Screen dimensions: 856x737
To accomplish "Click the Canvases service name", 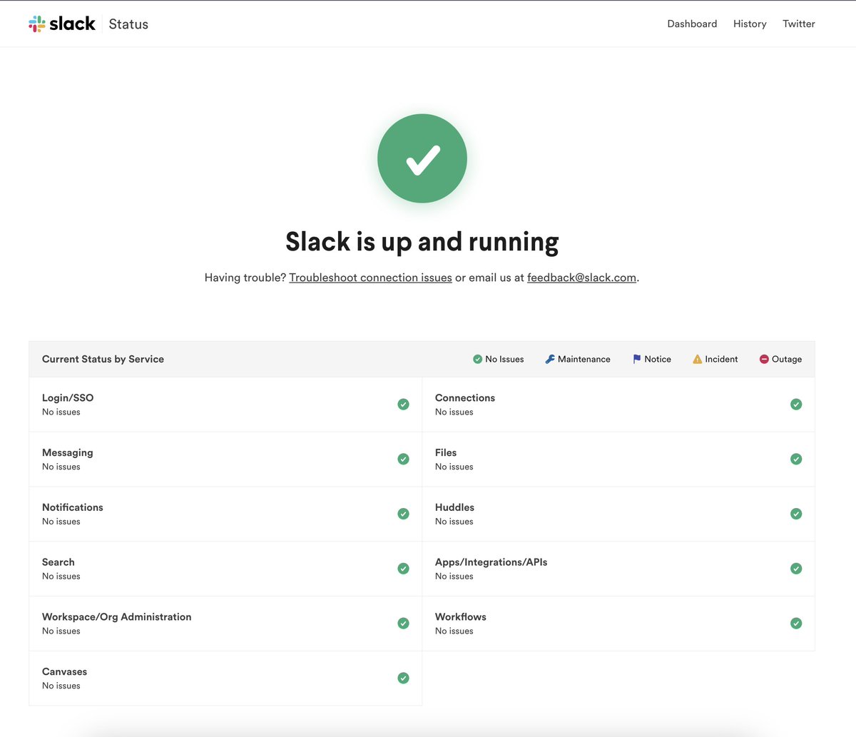I will point(65,671).
